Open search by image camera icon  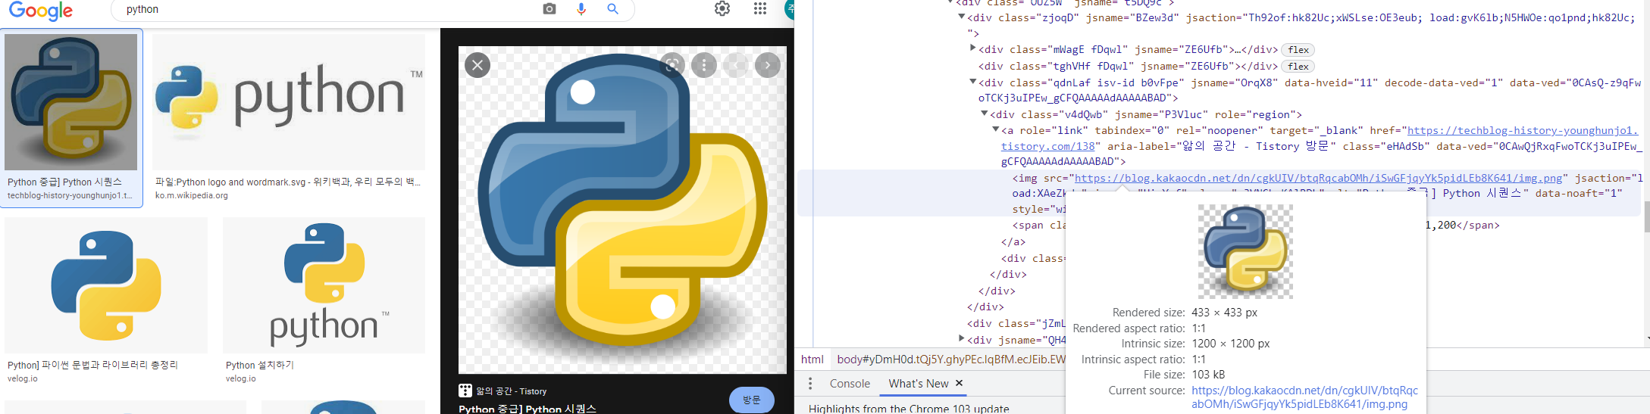tap(549, 9)
